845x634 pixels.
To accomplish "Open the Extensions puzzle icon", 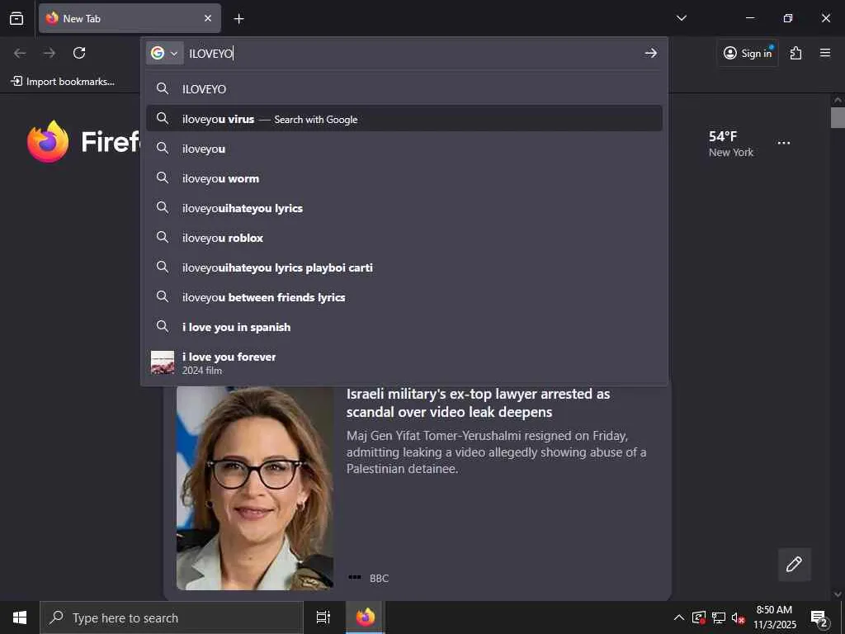I will click(795, 53).
